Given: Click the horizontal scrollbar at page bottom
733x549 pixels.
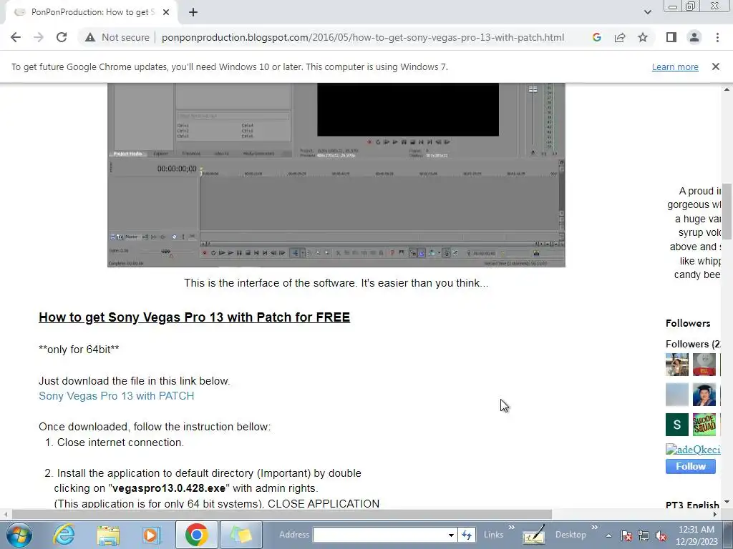Looking at the screenshot, I should coord(282,514).
